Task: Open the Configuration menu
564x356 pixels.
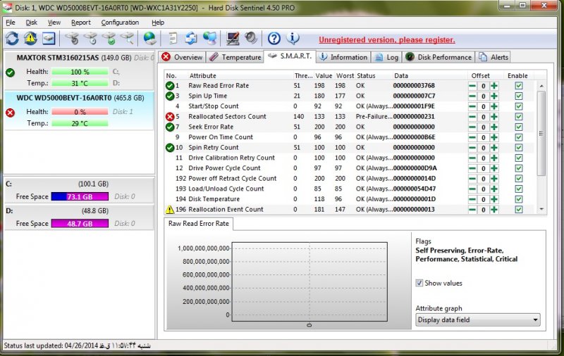Action: [x=120, y=23]
